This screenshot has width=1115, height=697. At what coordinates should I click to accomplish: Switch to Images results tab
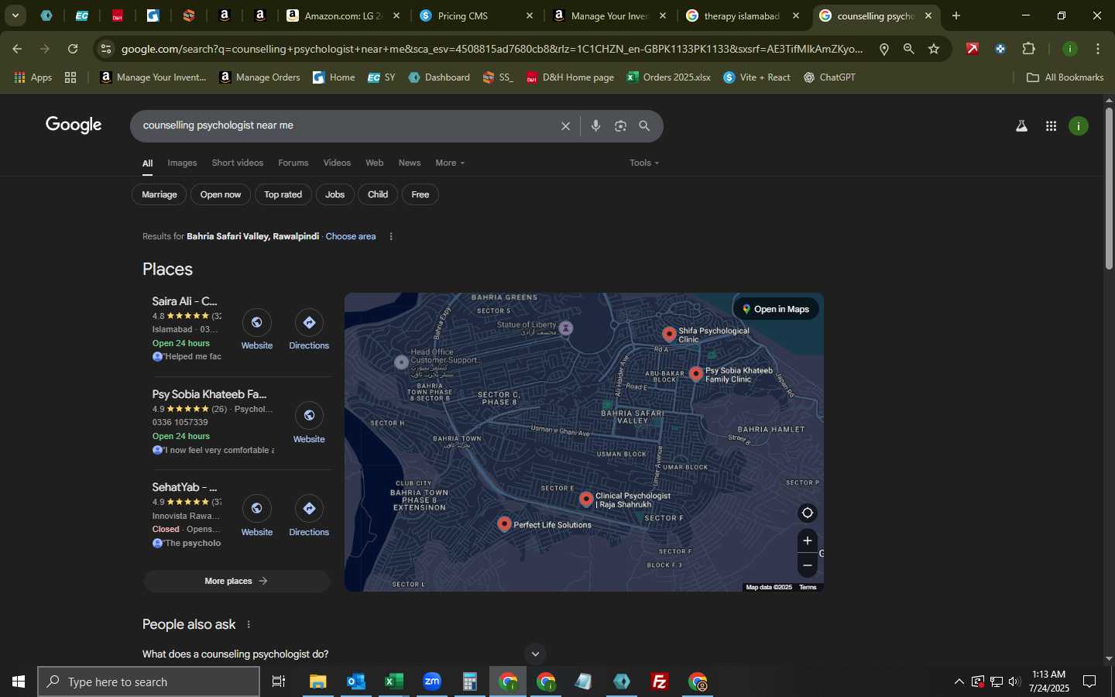pyautogui.click(x=182, y=163)
